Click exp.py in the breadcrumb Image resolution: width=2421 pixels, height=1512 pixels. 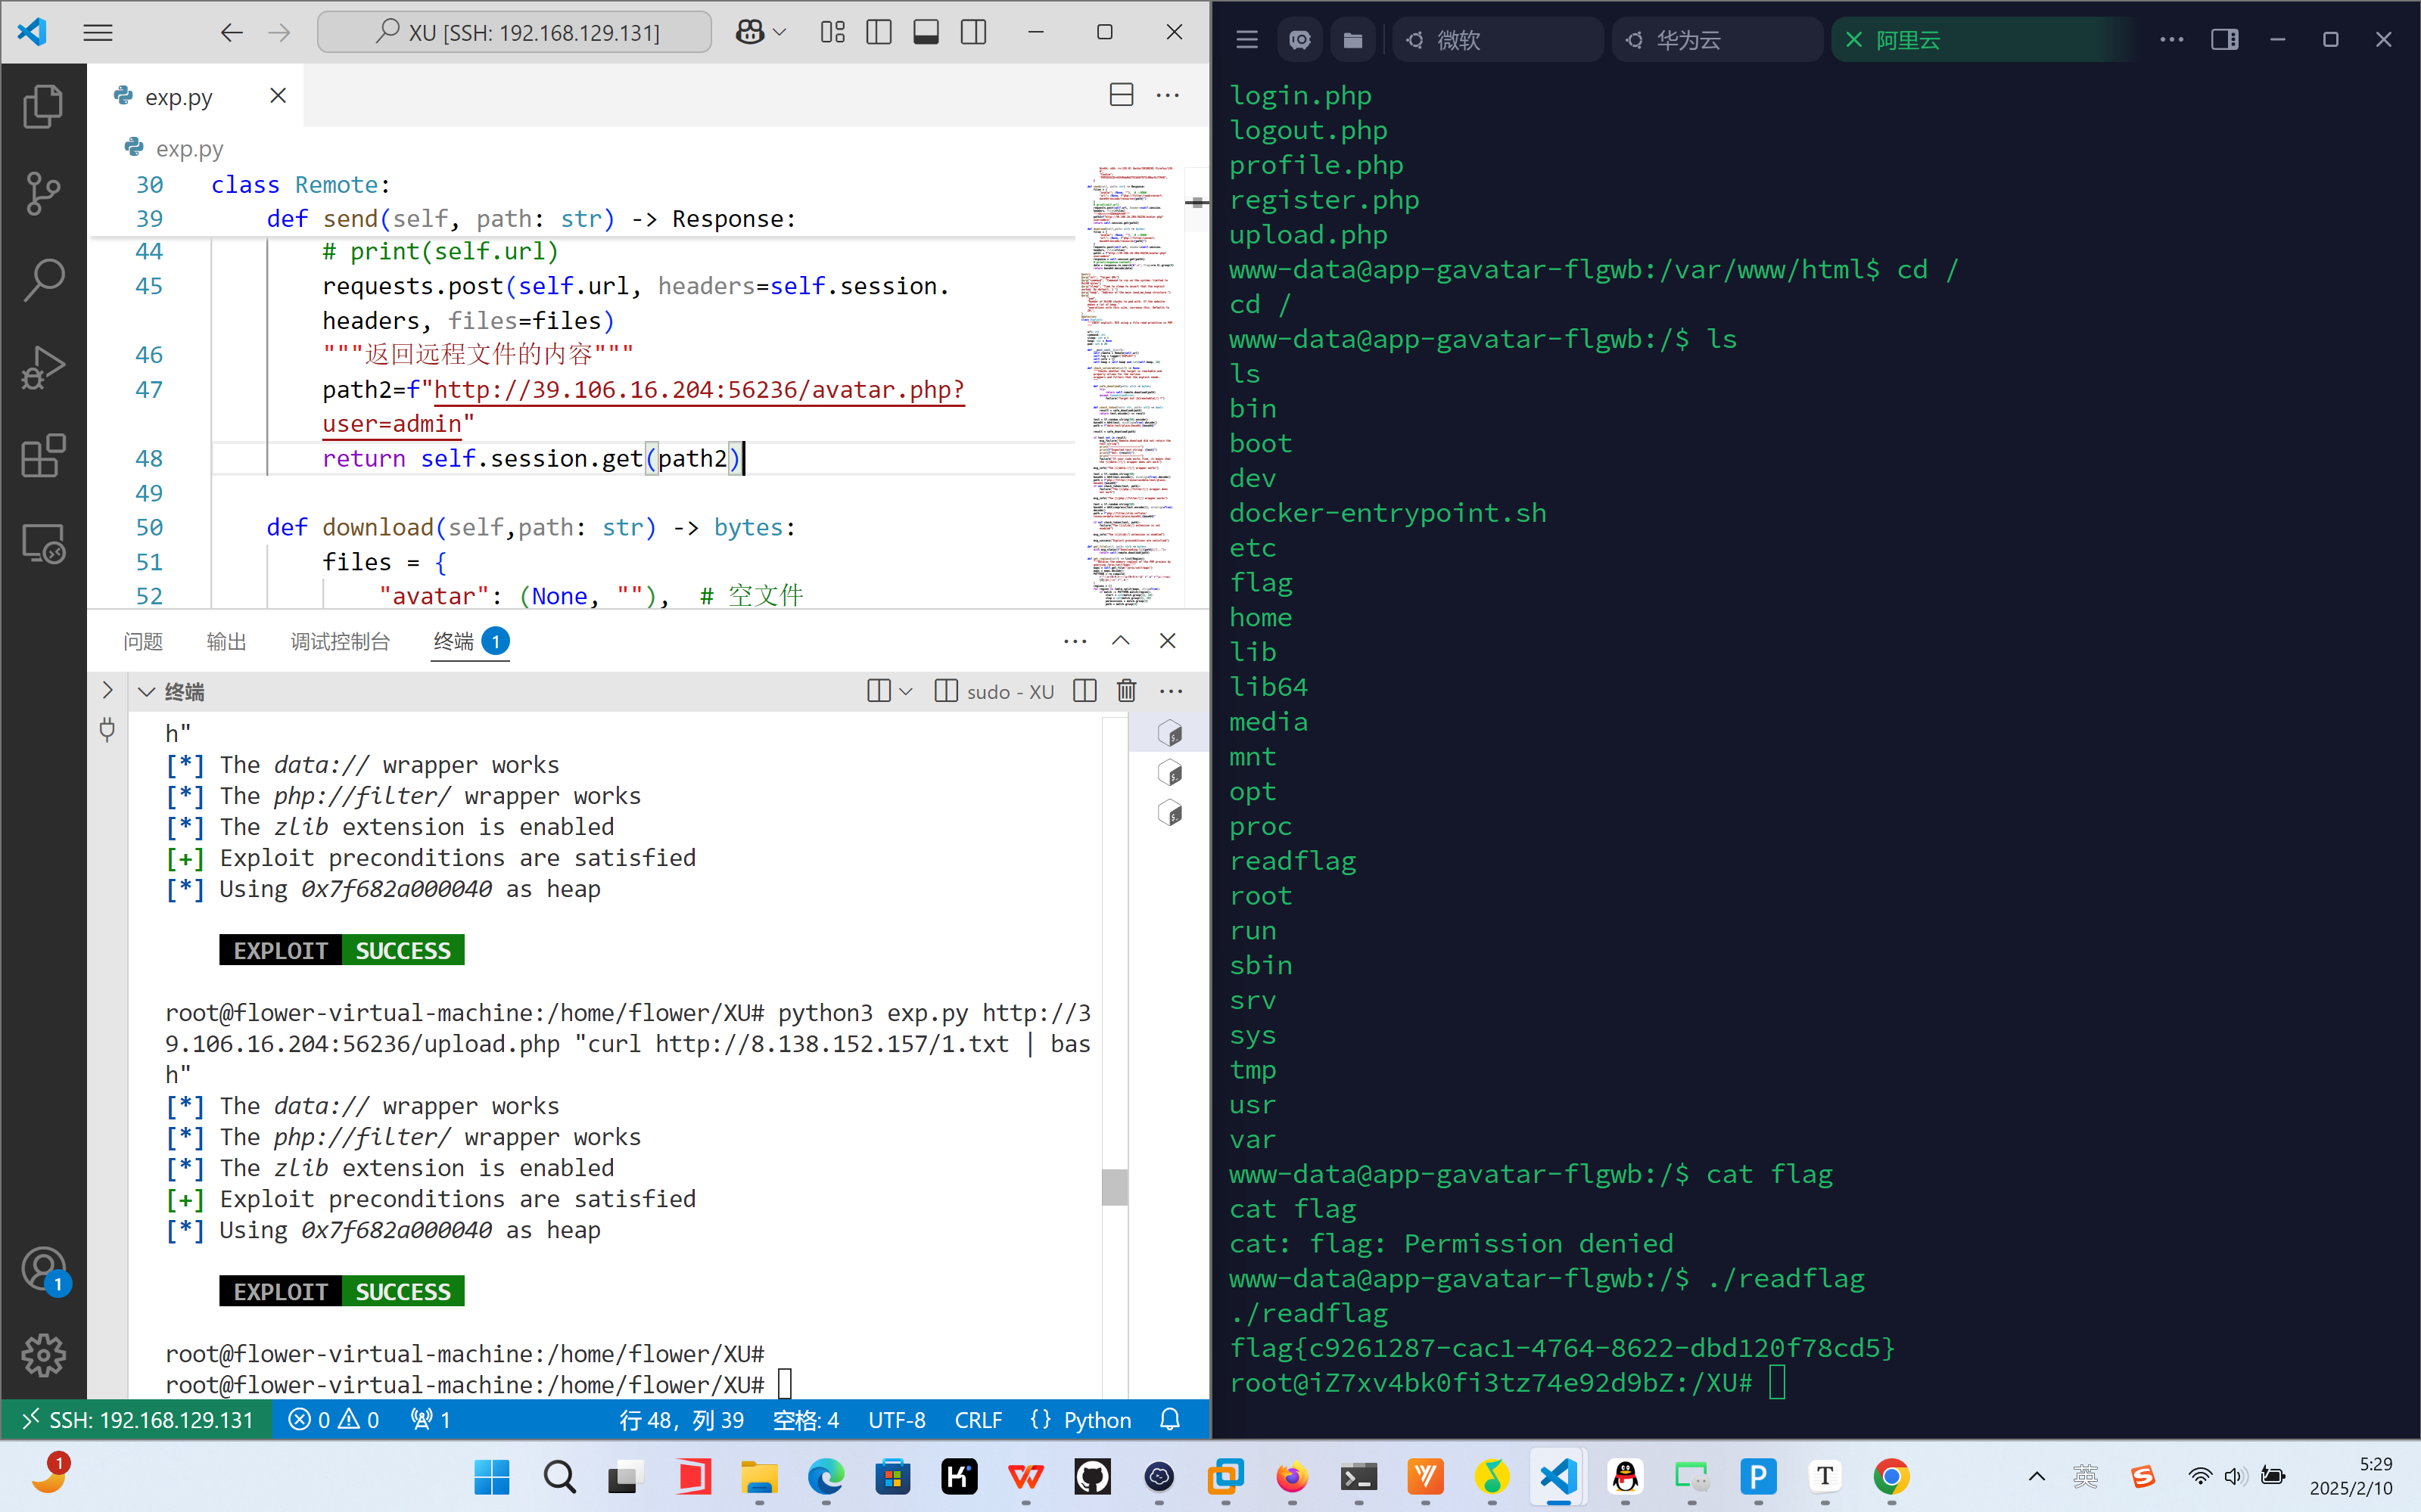pos(189,149)
